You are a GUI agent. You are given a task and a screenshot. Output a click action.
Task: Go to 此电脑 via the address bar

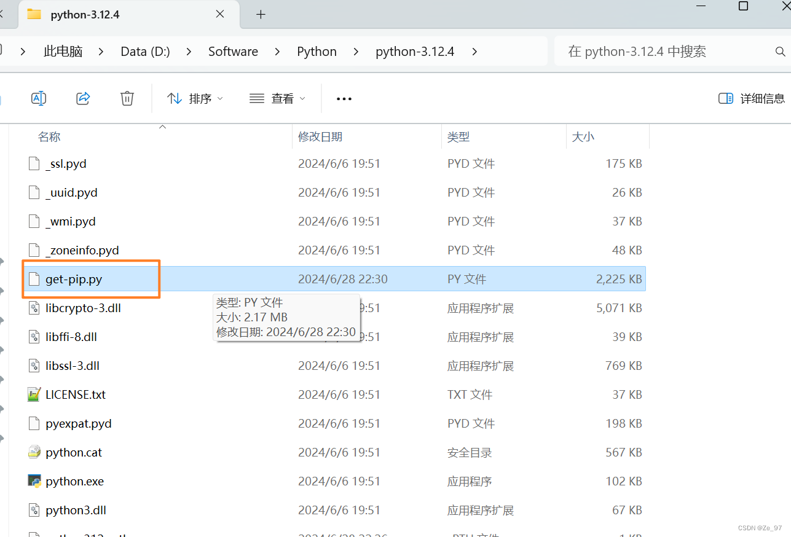[62, 51]
